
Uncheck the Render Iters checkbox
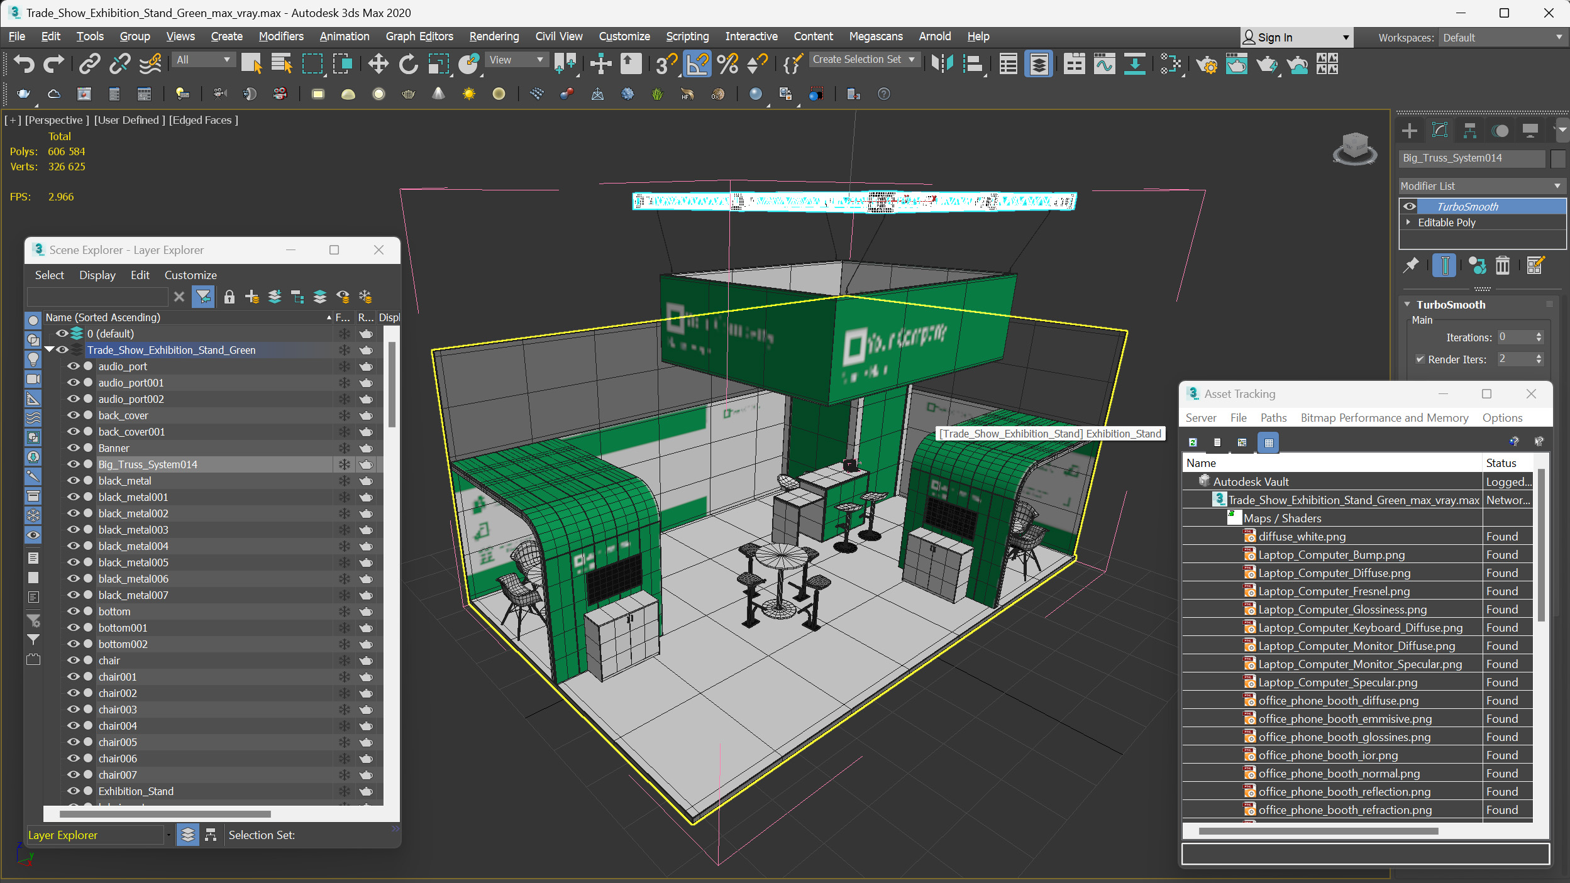1420,359
